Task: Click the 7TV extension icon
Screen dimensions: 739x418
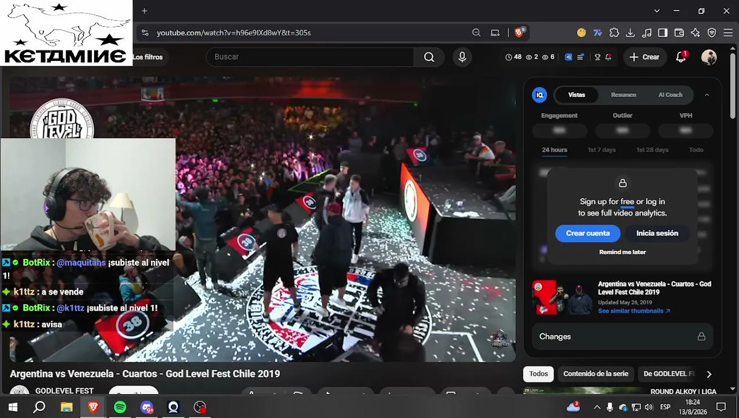Action: 598,33
